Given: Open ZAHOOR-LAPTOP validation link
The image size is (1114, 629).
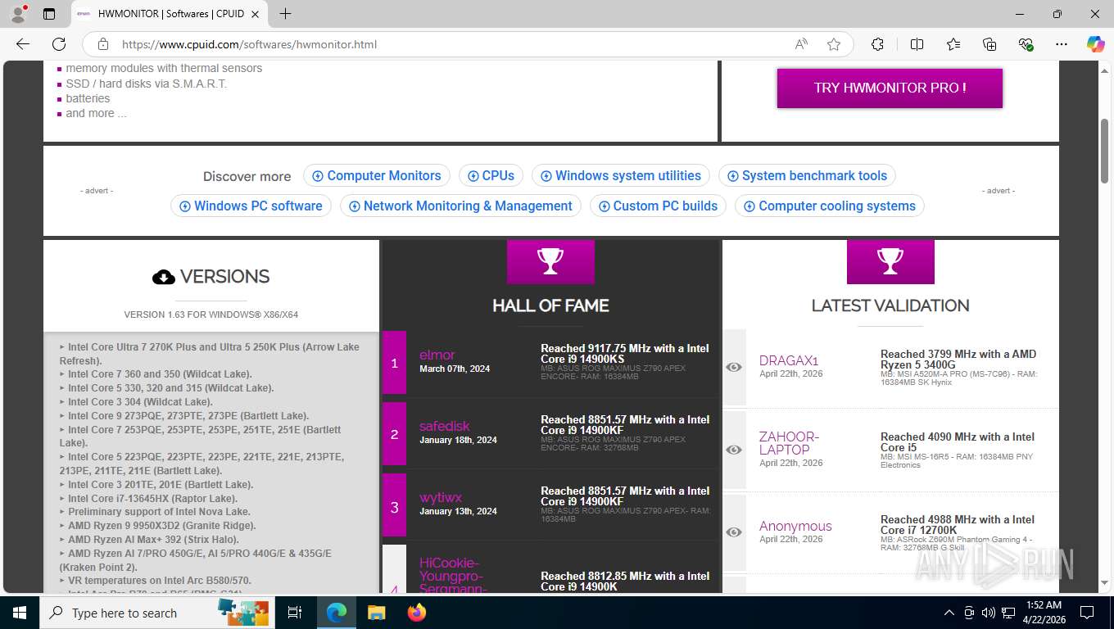Looking at the screenshot, I should tap(789, 443).
